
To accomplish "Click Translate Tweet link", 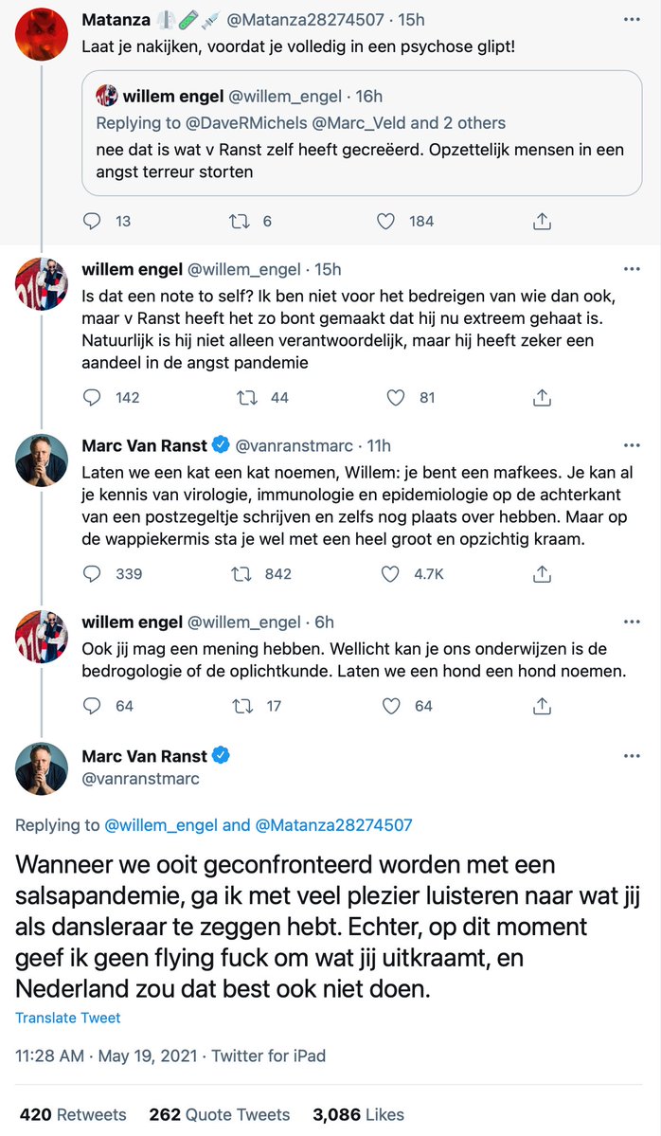I will pos(68,1018).
